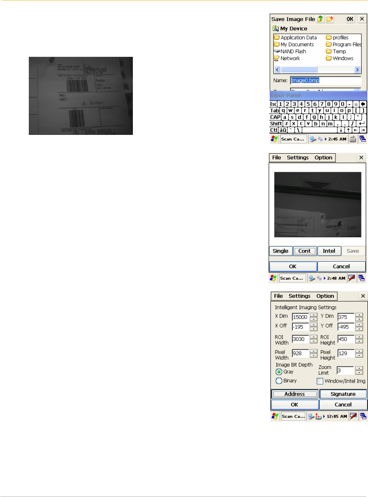
Task: Open the Program Files folder
Action: (344, 45)
